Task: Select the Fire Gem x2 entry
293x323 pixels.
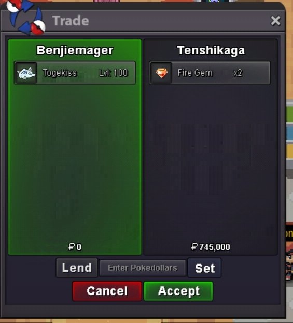Action: coord(210,73)
